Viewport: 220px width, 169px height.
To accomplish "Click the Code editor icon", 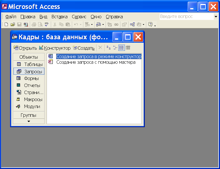I will (x=109, y=25).
